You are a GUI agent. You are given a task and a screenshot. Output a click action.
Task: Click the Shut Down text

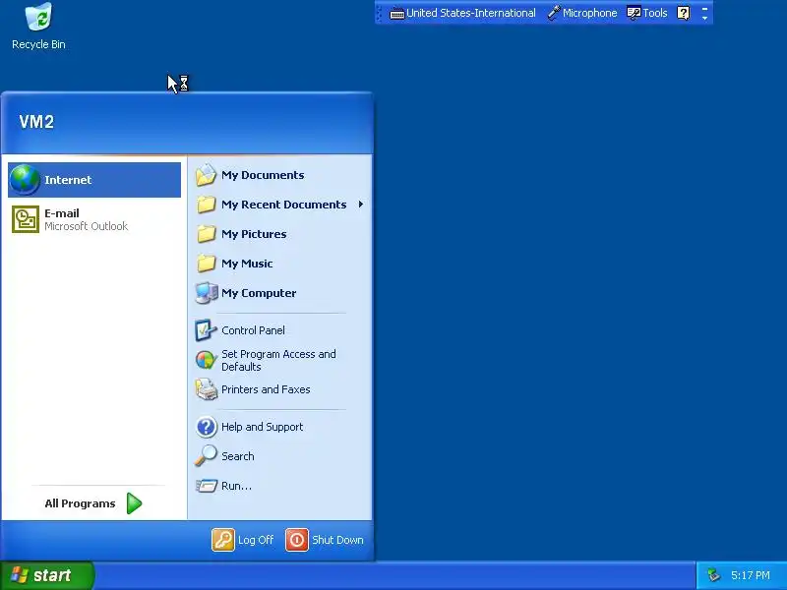tap(337, 540)
